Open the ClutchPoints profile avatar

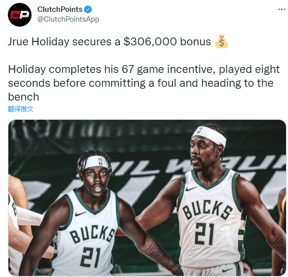pyautogui.click(x=20, y=15)
